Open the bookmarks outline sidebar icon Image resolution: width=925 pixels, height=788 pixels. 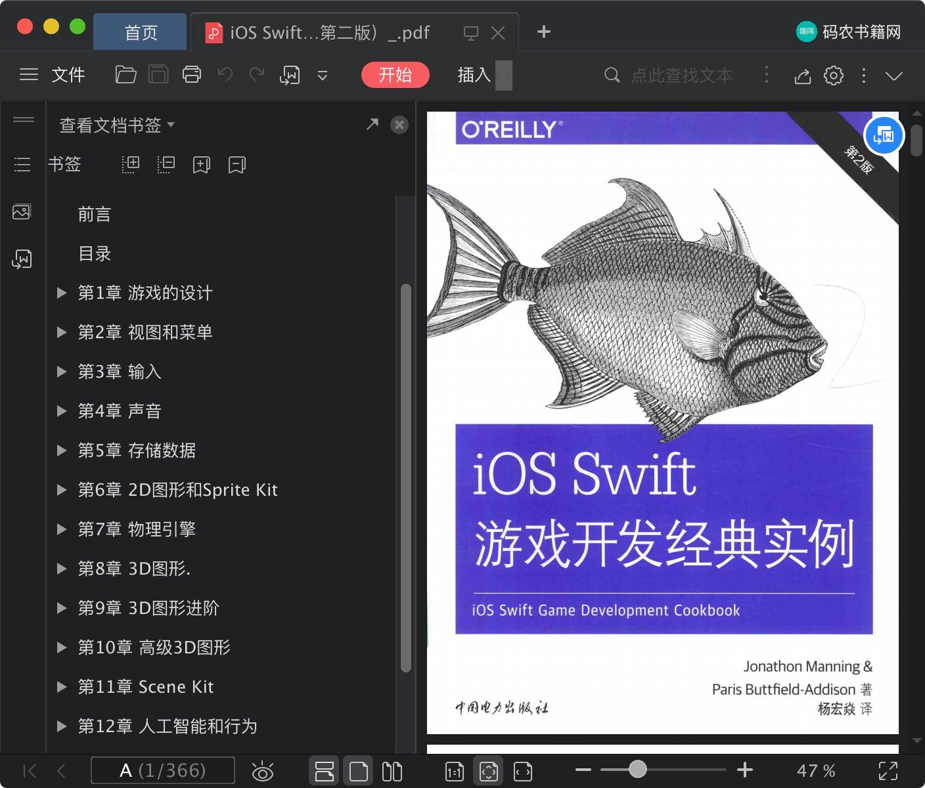(x=22, y=164)
